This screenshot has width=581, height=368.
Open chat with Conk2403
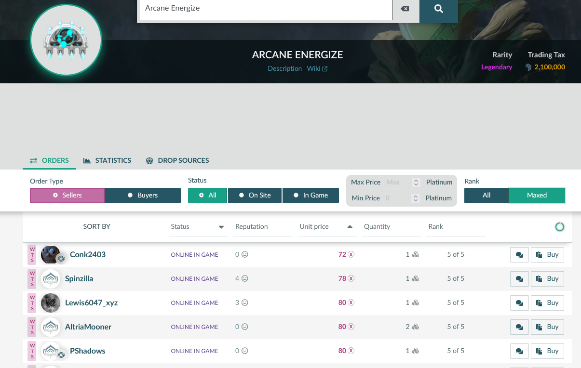(x=519, y=255)
